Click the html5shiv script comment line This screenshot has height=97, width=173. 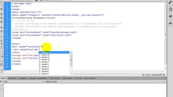click(68, 24)
